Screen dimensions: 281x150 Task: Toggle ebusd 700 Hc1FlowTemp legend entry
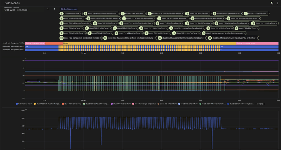tap(72, 104)
